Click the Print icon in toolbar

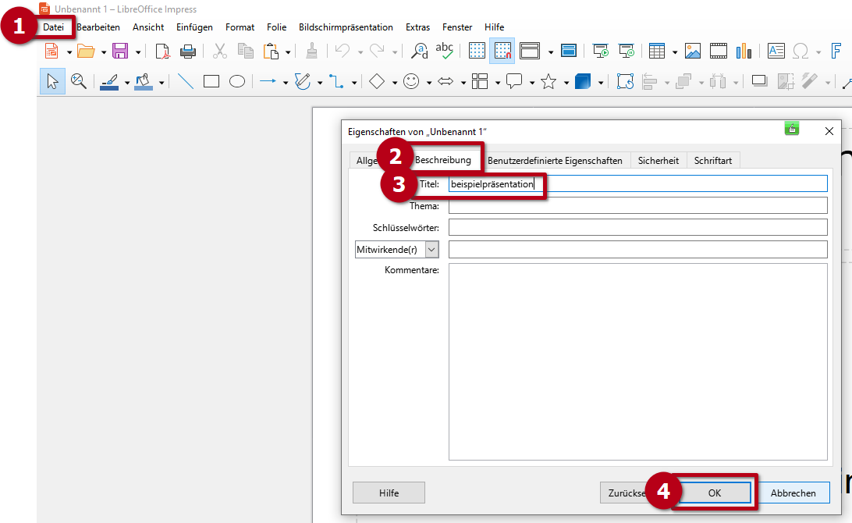pos(187,52)
